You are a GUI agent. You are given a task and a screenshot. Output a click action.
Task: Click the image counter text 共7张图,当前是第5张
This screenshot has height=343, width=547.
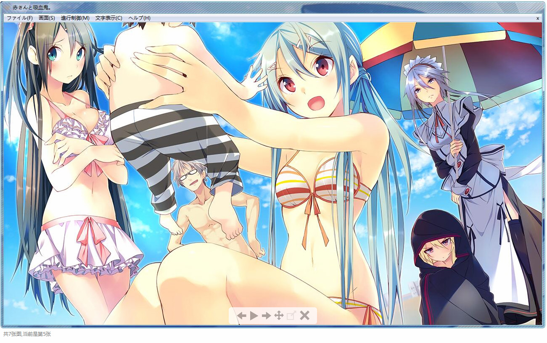[x=27, y=334]
